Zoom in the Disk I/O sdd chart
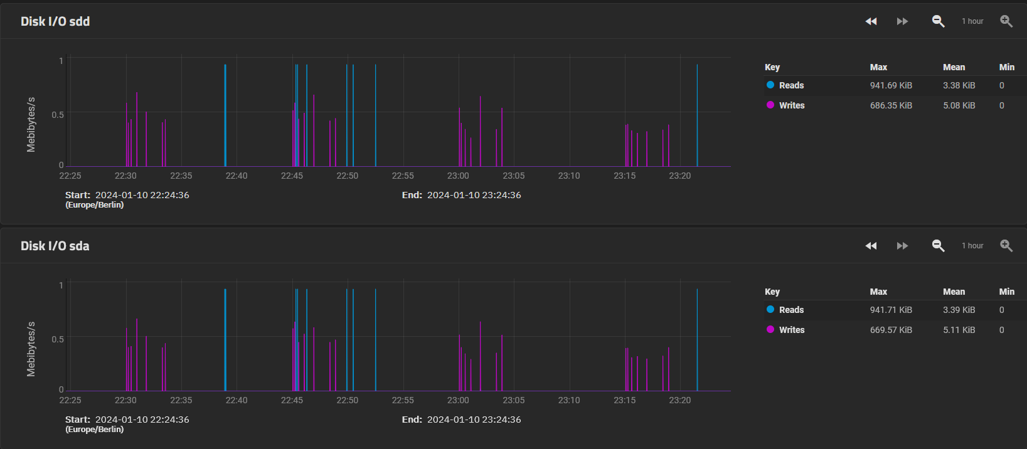The image size is (1027, 449). point(1006,21)
